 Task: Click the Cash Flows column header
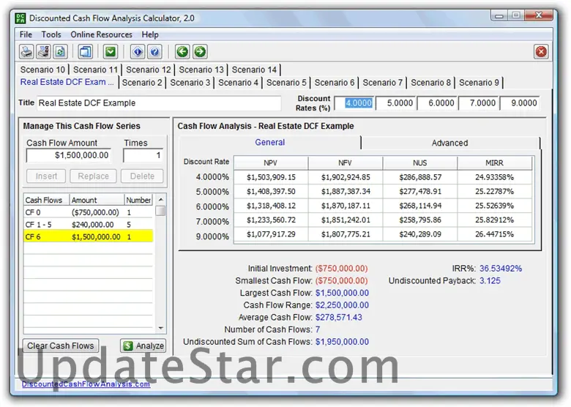[x=47, y=200]
